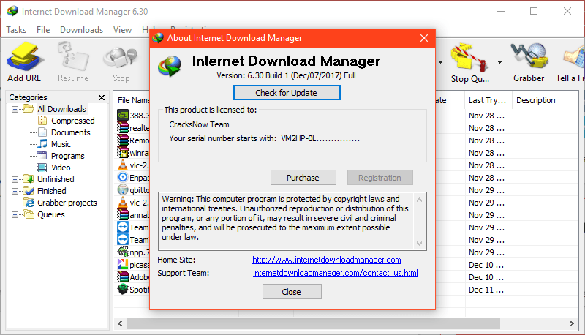Image resolution: width=585 pixels, height=335 pixels.
Task: Select the Unfinished category
Action: [56, 179]
